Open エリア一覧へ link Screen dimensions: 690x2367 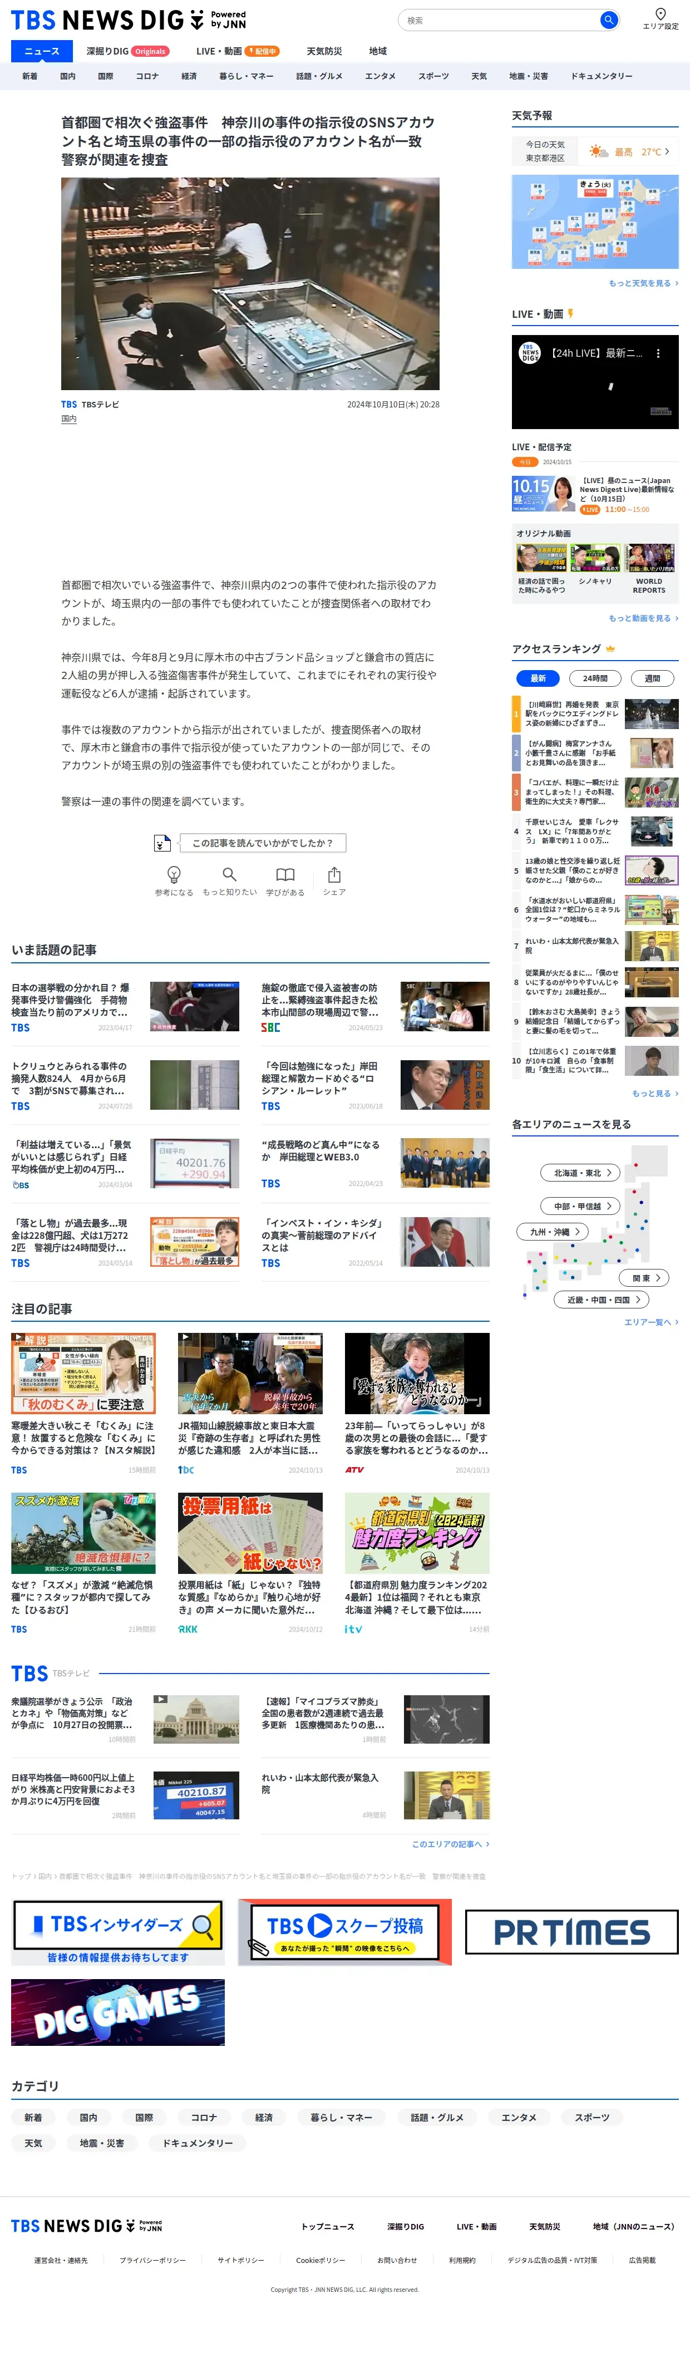652,1321
